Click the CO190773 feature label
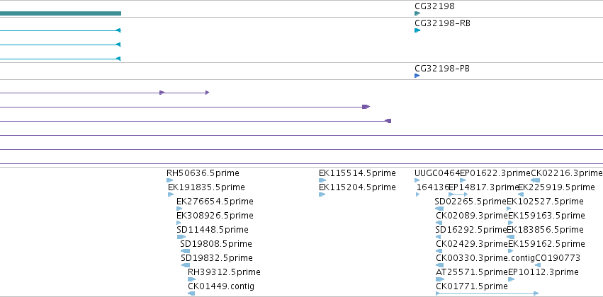603x297 pixels. tap(558, 258)
